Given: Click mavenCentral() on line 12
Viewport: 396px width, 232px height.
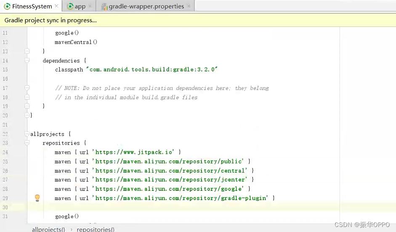Looking at the screenshot, I should (x=76, y=42).
